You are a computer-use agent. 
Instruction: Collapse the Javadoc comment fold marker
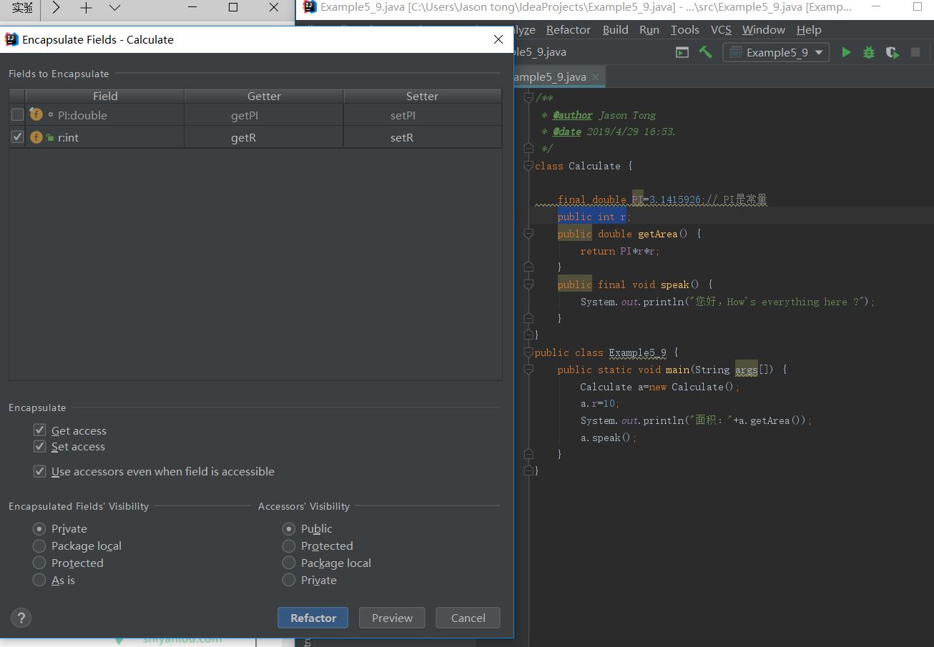tap(529, 98)
